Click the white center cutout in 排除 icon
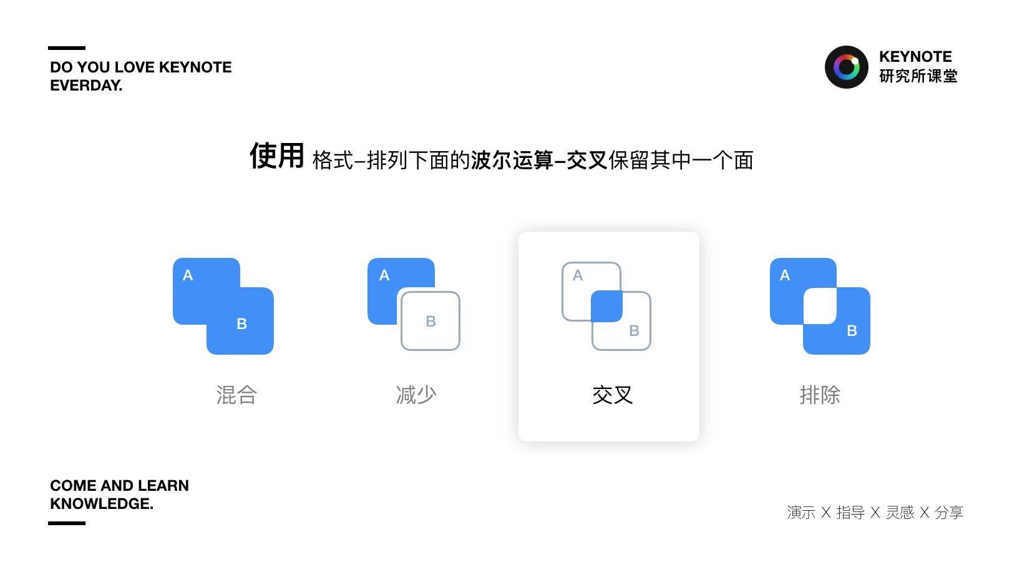The image size is (1017, 567). [x=820, y=306]
